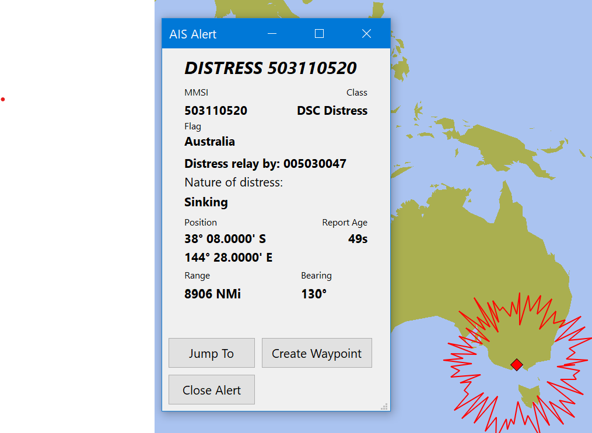The image size is (592, 433).
Task: Click the small red dot on the left
Action: pyautogui.click(x=3, y=99)
